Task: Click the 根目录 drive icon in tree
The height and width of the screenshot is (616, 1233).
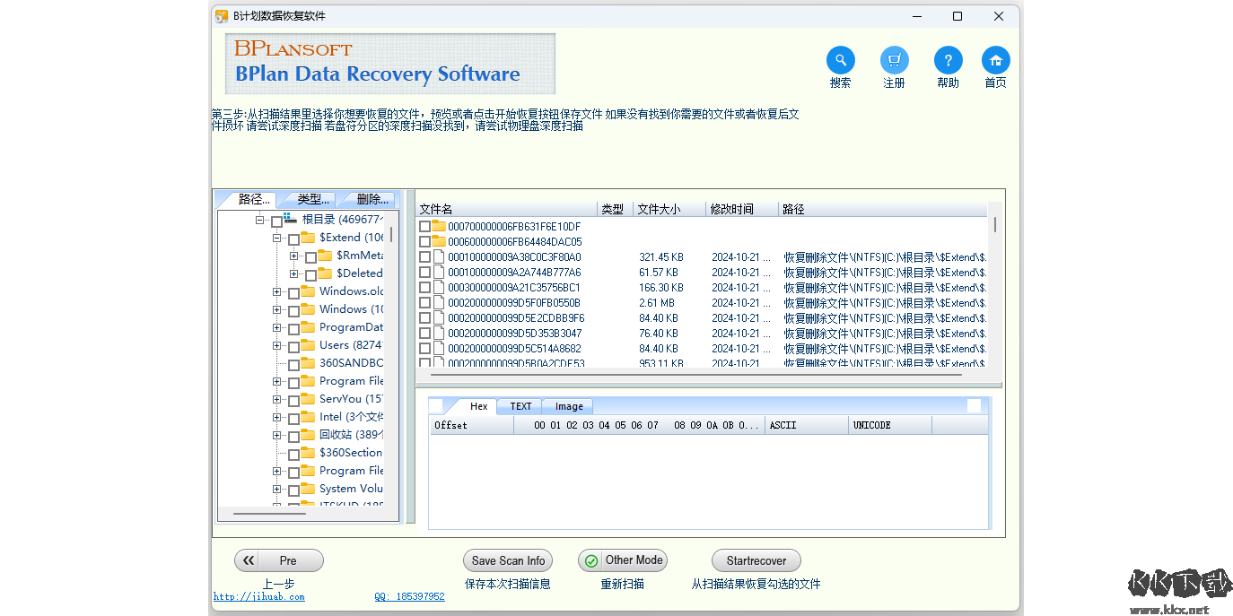Action: 291,219
